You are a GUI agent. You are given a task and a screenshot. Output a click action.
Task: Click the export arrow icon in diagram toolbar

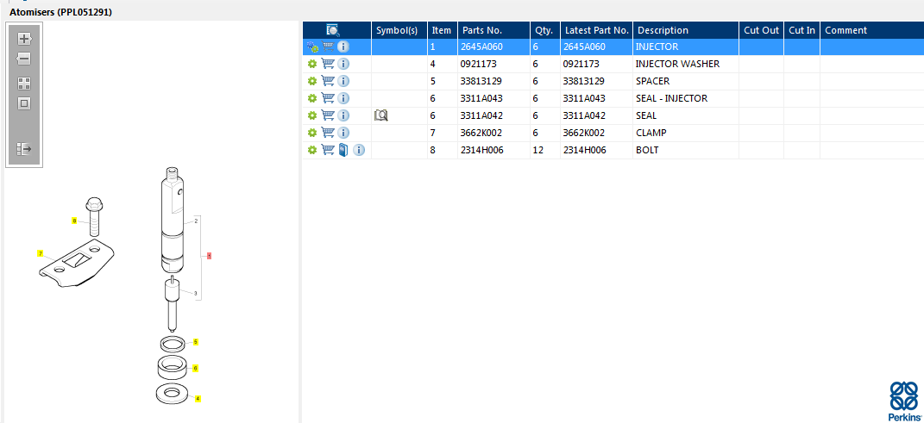24,149
